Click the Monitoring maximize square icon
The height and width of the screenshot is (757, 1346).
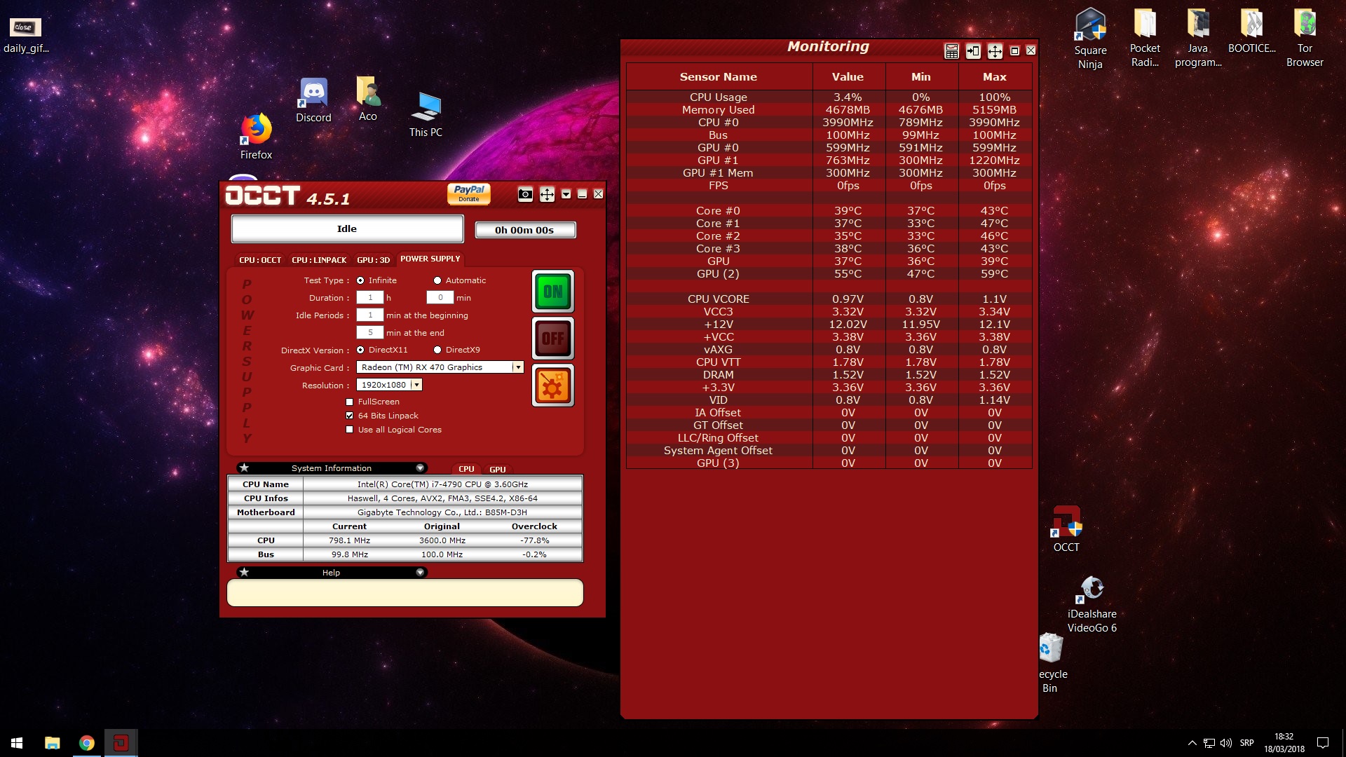pos(1014,50)
